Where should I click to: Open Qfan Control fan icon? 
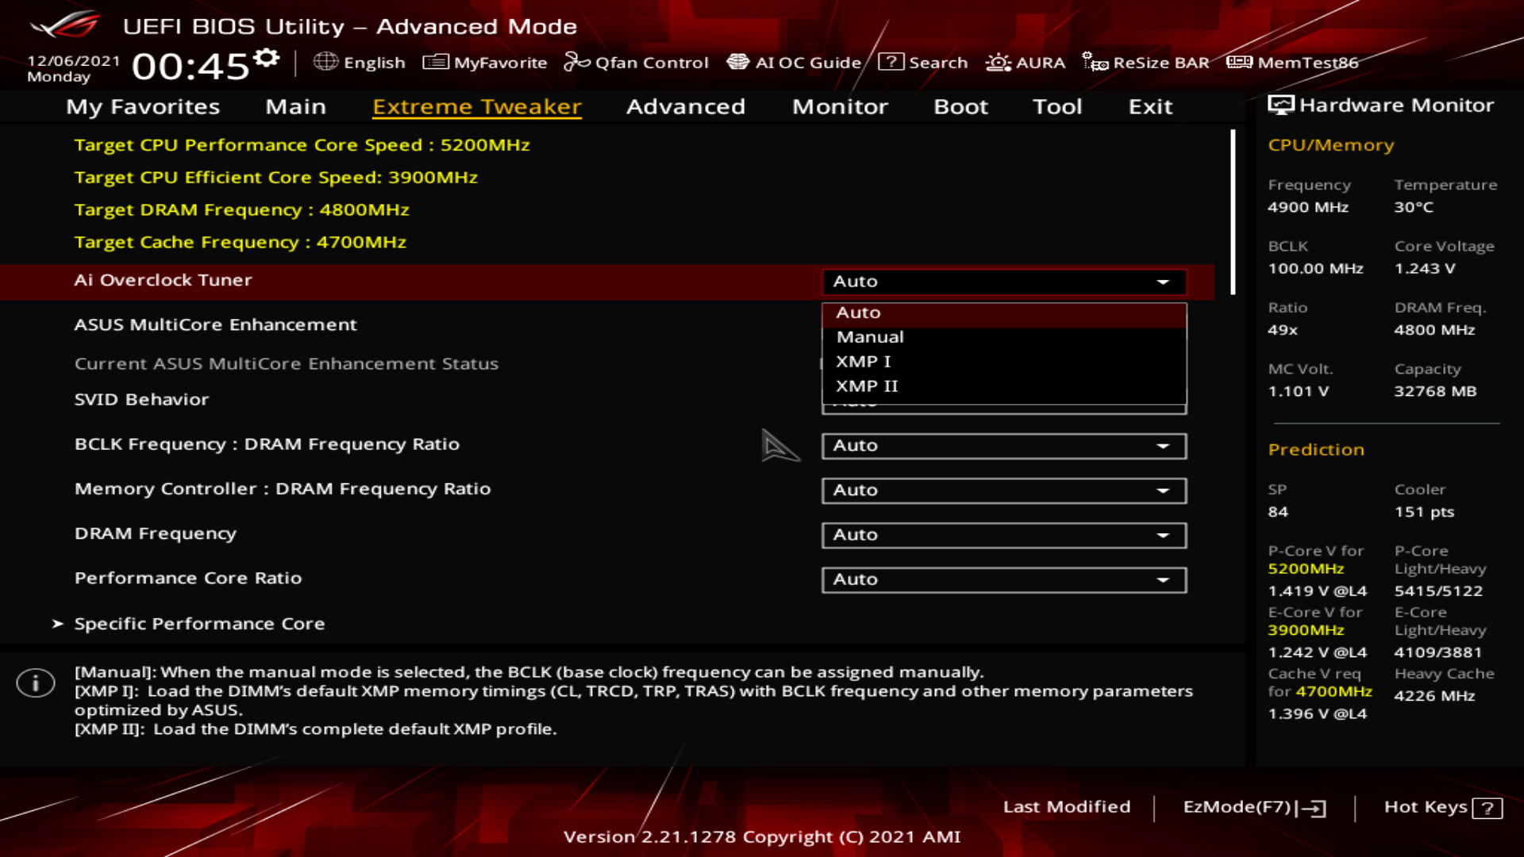click(x=576, y=62)
